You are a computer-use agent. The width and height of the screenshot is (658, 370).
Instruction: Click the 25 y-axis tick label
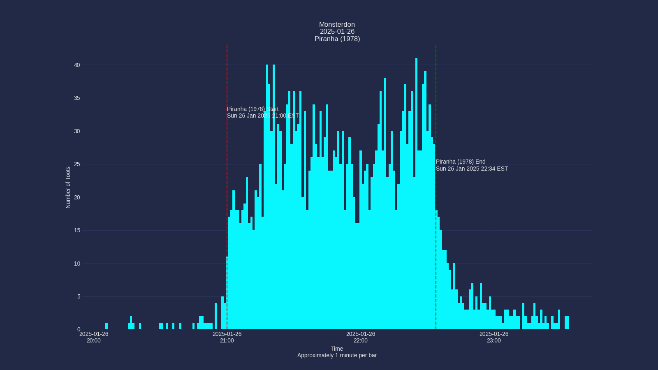(x=77, y=164)
